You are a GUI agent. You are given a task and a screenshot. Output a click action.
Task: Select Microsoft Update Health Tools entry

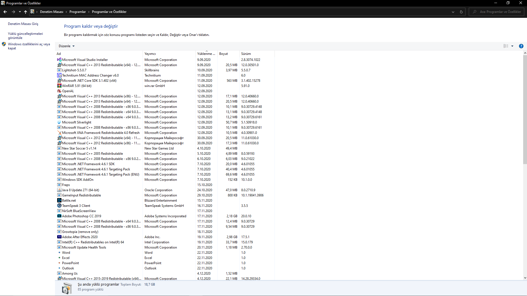point(165,247)
